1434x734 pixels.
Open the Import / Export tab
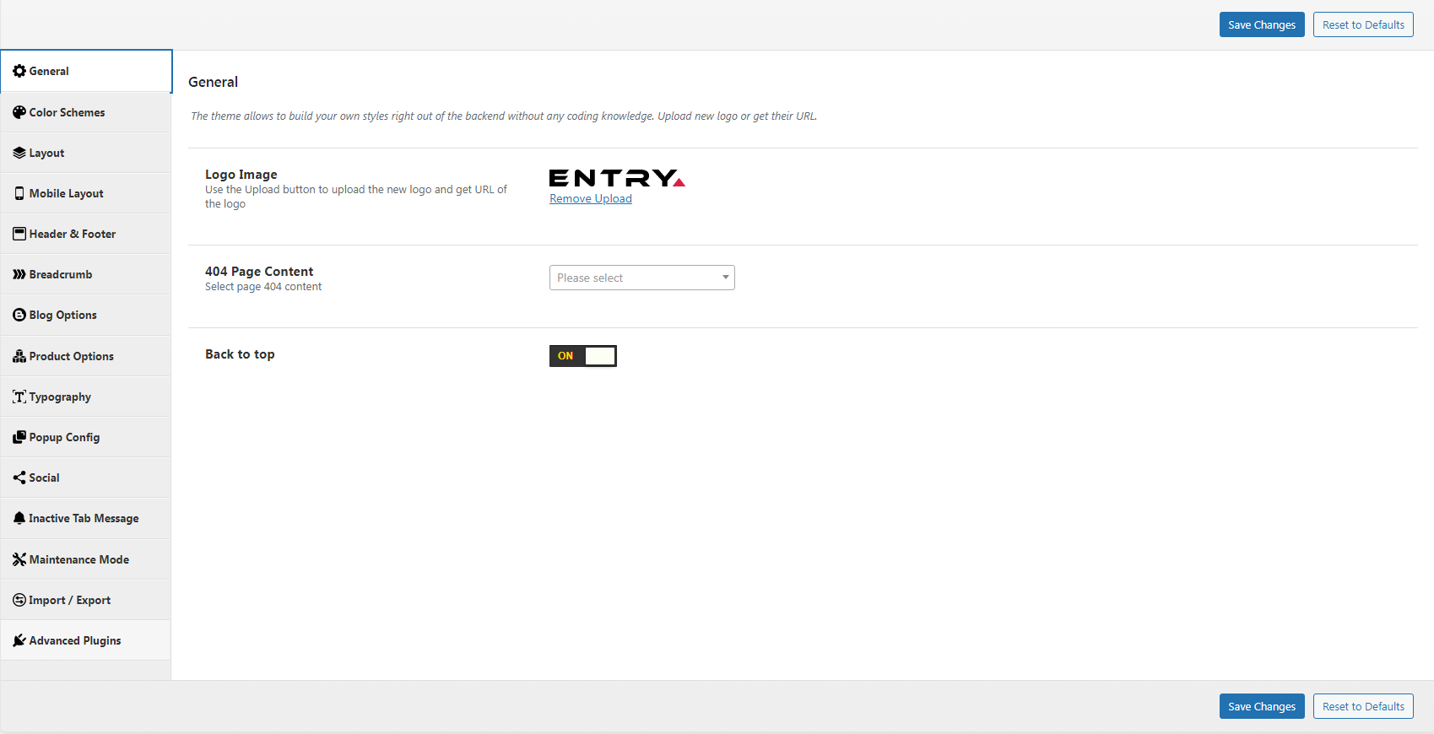tap(70, 600)
